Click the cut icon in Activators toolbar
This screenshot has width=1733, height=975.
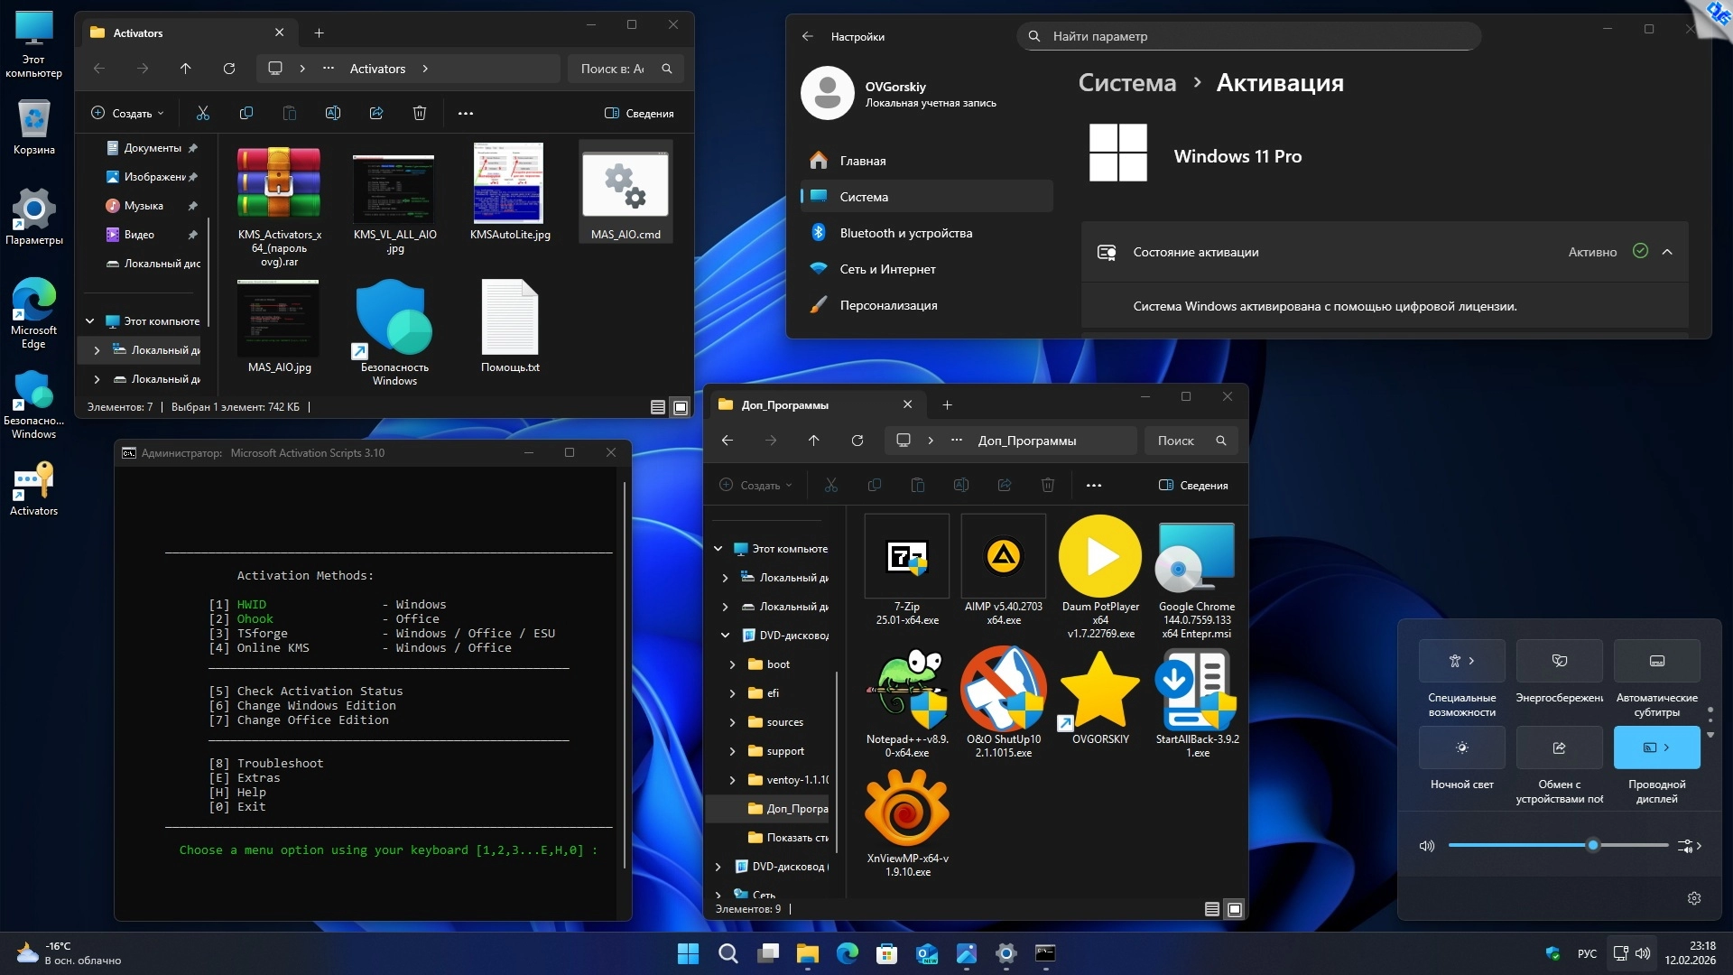[x=203, y=113]
